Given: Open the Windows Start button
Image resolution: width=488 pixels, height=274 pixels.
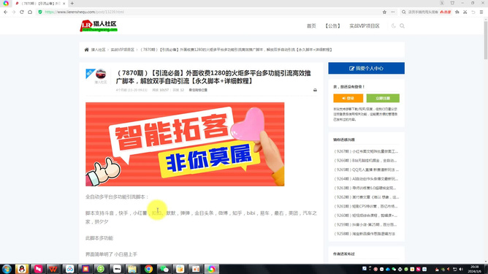Looking at the screenshot, I should [x=7, y=269].
